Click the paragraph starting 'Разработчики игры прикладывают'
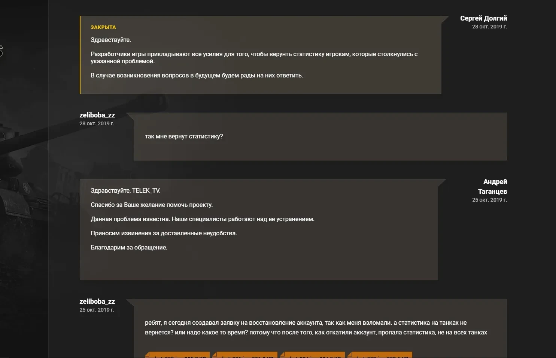The width and height of the screenshot is (556, 358). tap(254, 58)
